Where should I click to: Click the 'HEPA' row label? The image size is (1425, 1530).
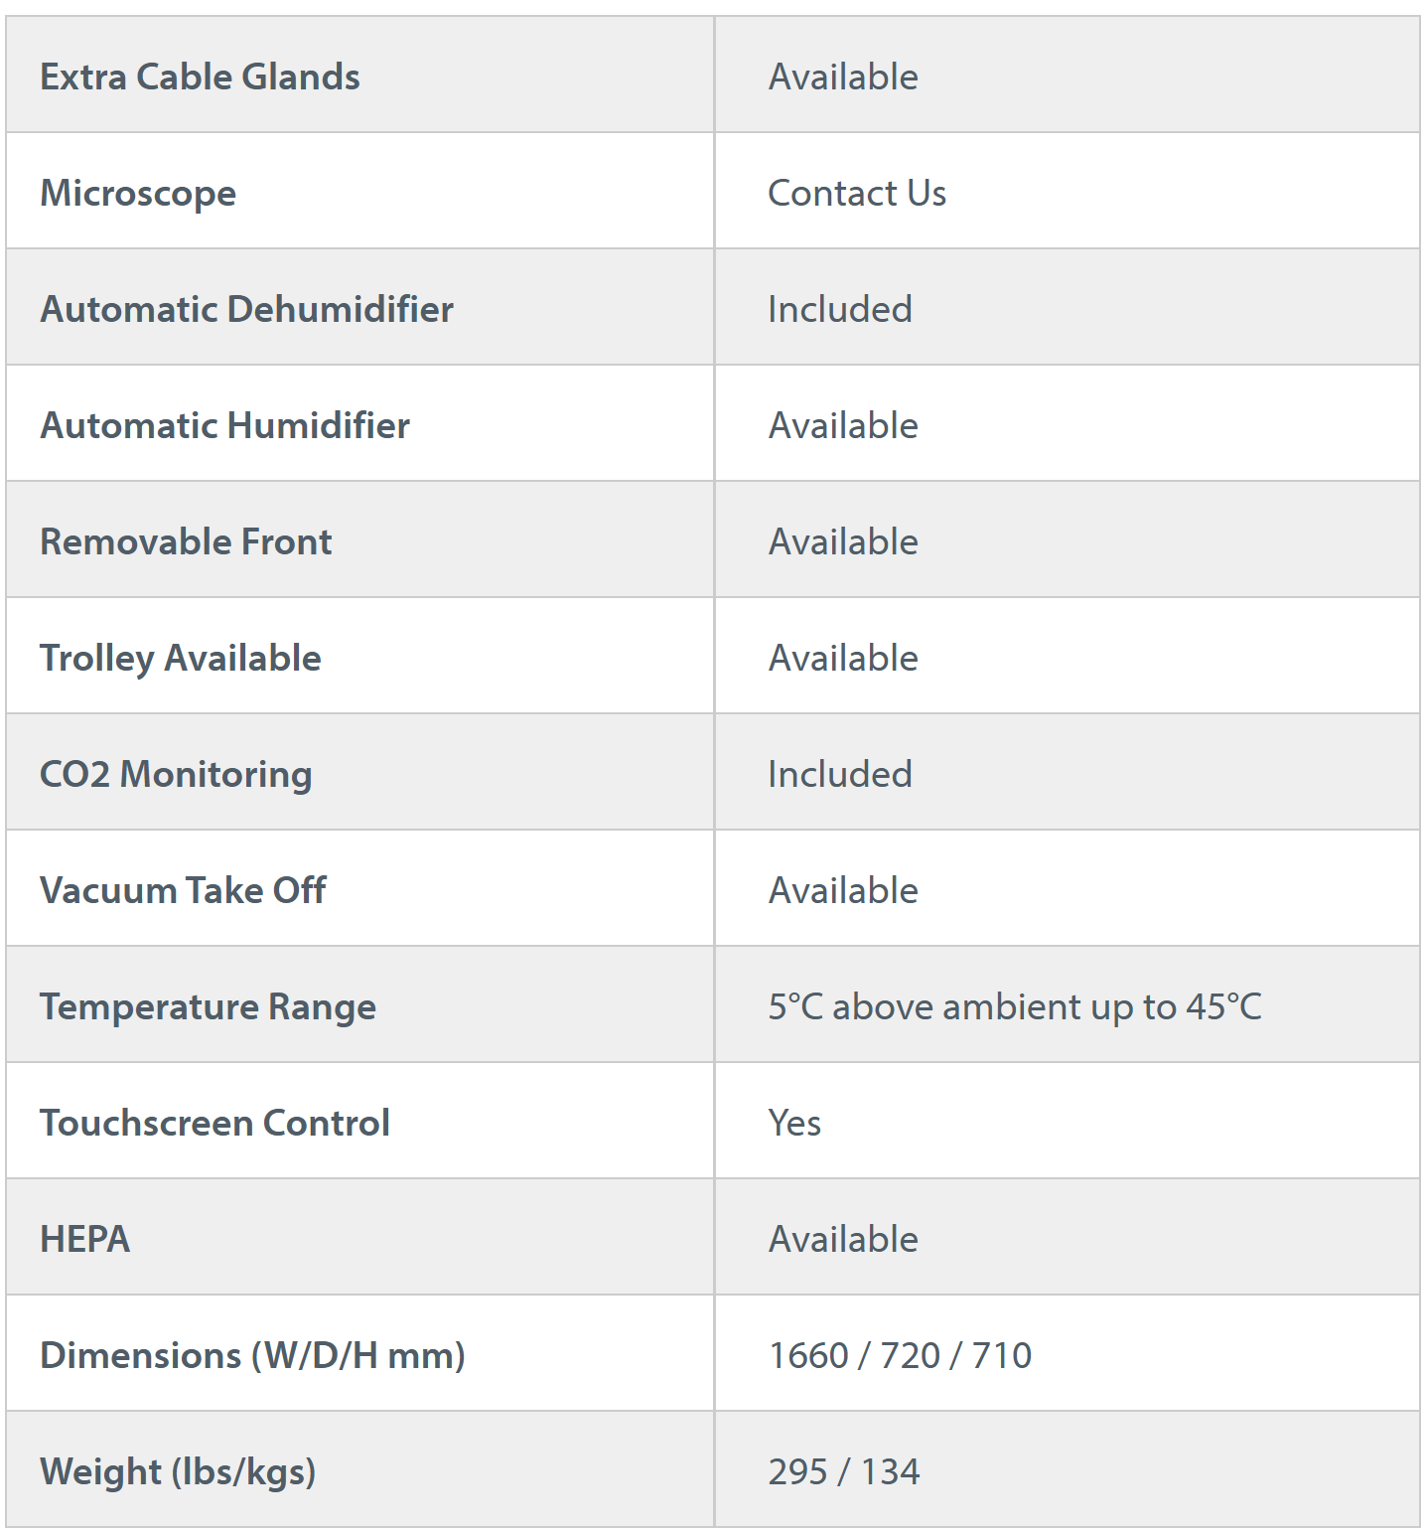84,1239
